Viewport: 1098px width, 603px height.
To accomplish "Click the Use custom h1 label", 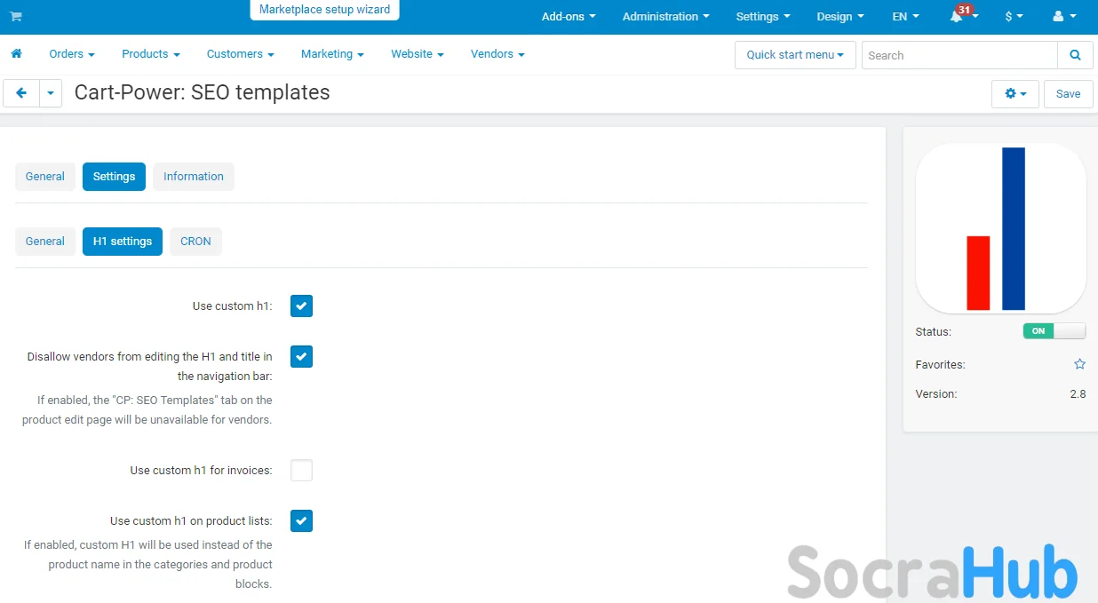I will 233,306.
